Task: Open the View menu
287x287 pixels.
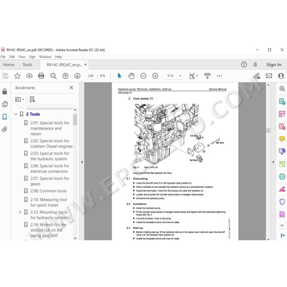Action: click(x=22, y=57)
